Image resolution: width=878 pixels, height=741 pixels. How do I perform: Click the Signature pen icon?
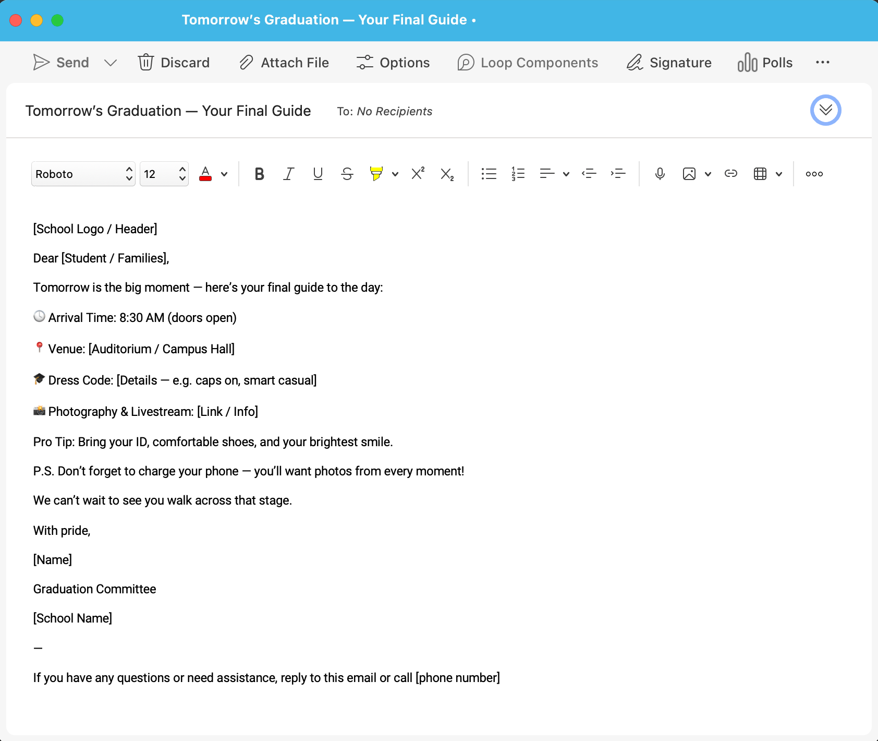click(635, 63)
